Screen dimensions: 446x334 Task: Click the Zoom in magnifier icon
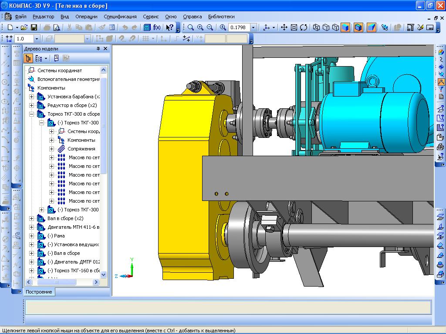click(x=200, y=27)
